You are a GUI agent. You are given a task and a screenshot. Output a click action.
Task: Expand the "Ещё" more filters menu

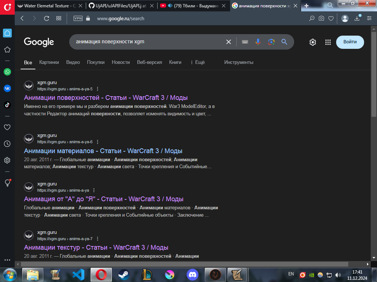click(x=197, y=62)
